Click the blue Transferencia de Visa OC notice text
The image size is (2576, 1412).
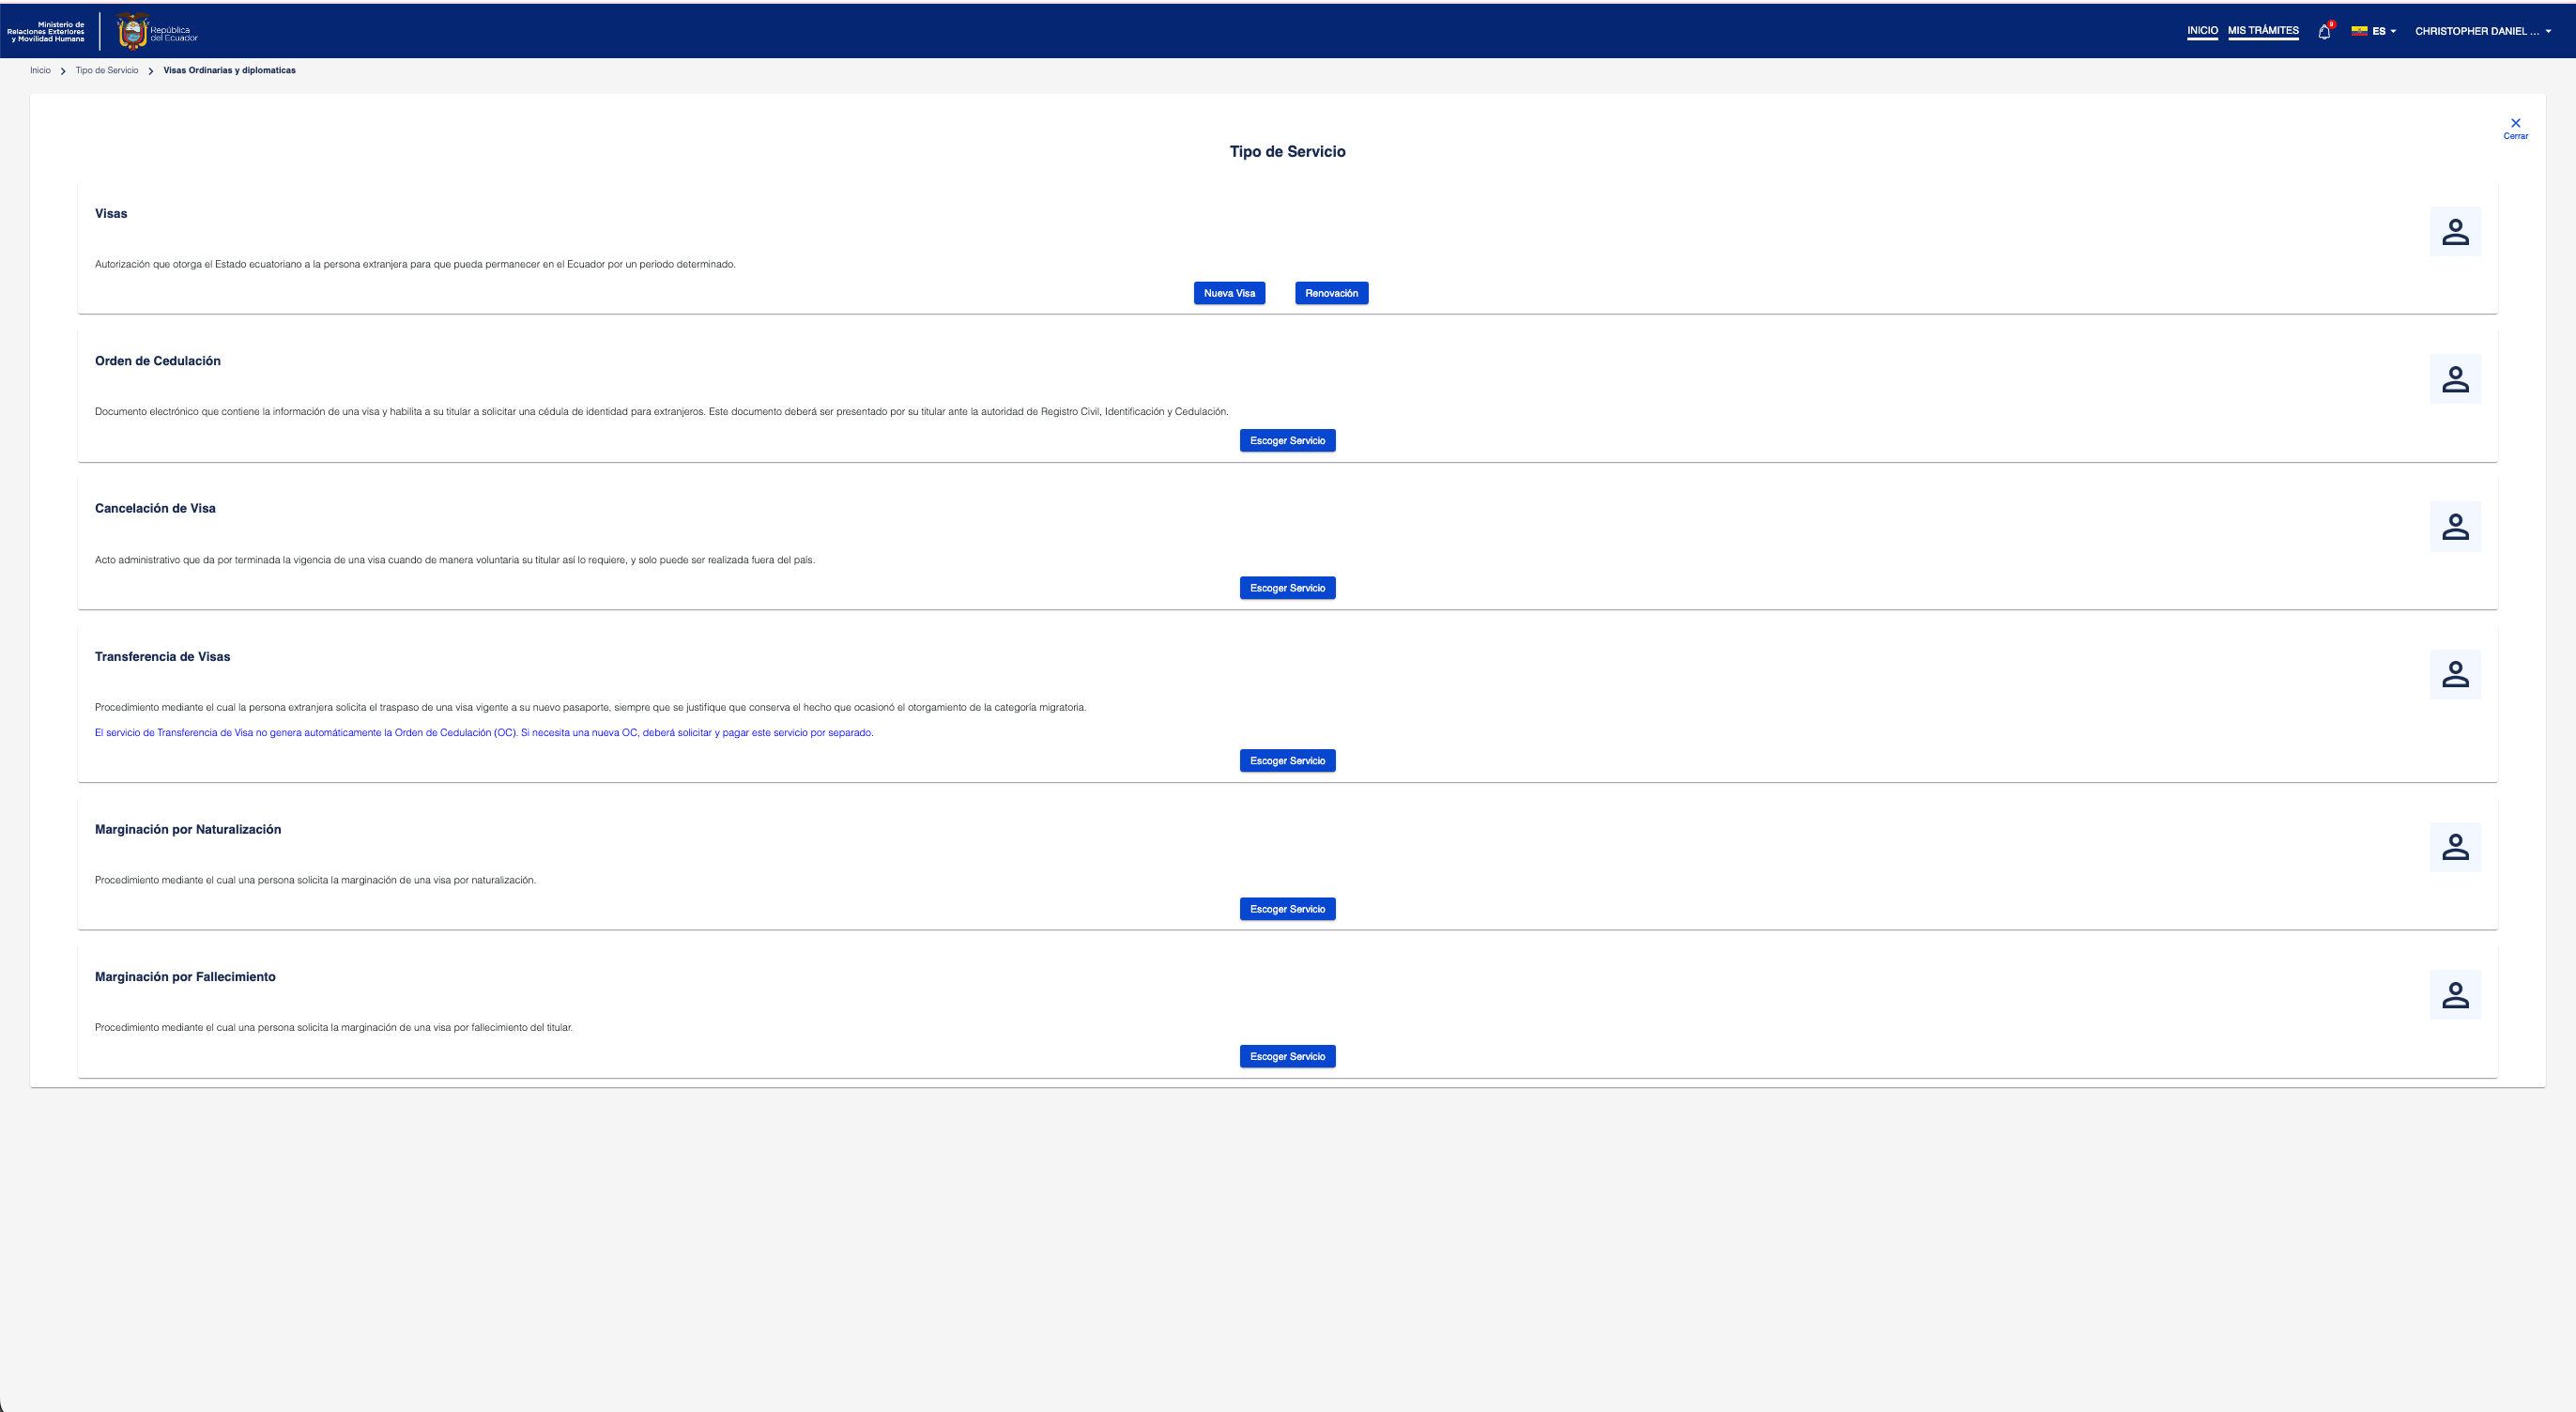click(x=484, y=733)
